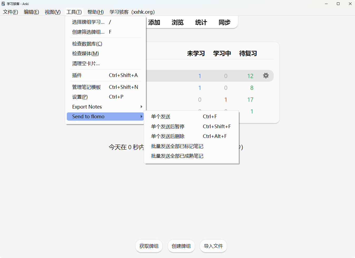Image resolution: width=355 pixels, height=258 pixels.
Task: Click the Anki app icon in title bar
Action: click(3, 4)
